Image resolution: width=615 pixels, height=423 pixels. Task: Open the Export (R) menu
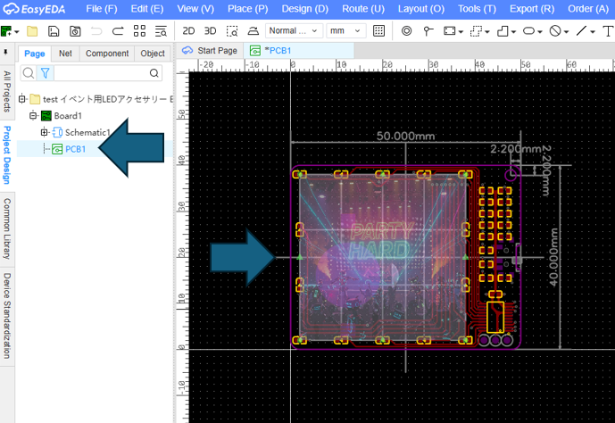click(532, 9)
